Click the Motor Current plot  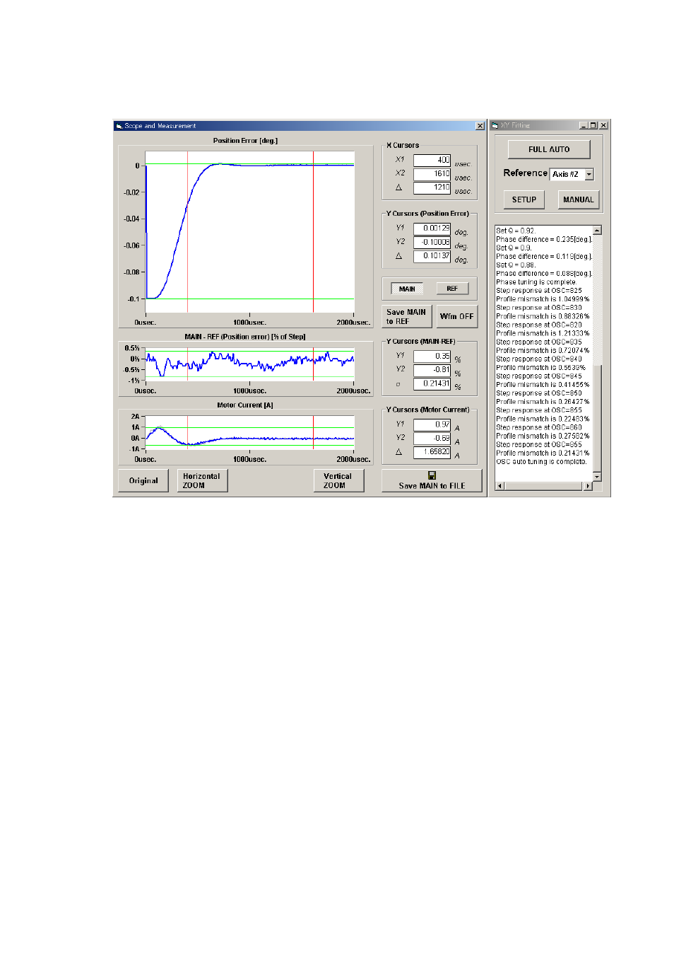249,432
